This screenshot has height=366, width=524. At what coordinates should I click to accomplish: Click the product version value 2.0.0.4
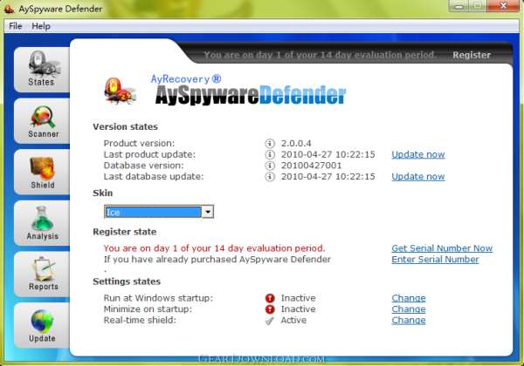296,143
